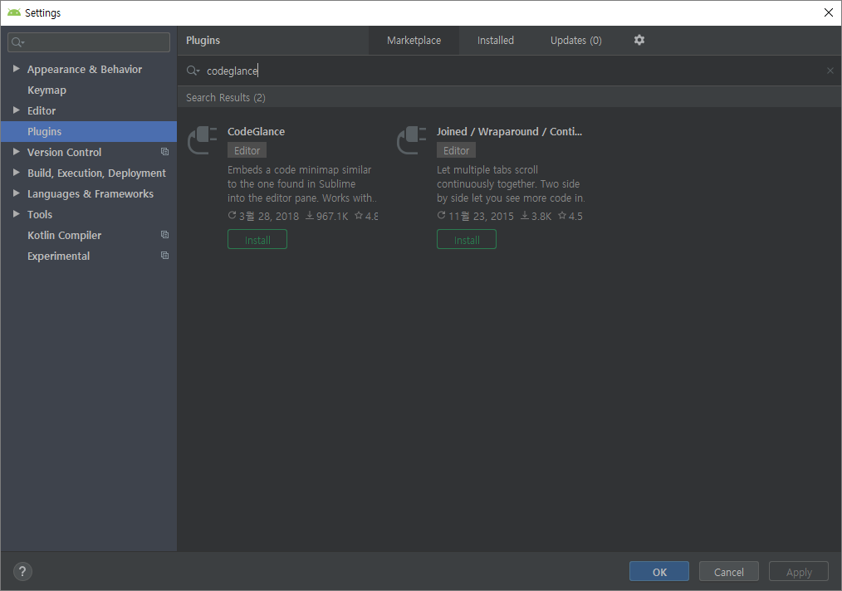Click the project-level icon beside Experimental
This screenshot has width=842, height=591.
point(165,256)
